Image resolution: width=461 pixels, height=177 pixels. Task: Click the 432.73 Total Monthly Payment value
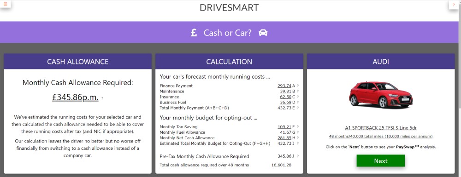tap(284, 108)
